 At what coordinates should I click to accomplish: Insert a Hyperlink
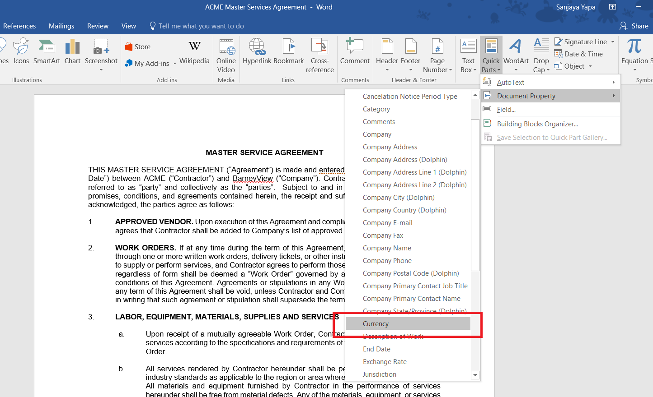click(257, 52)
